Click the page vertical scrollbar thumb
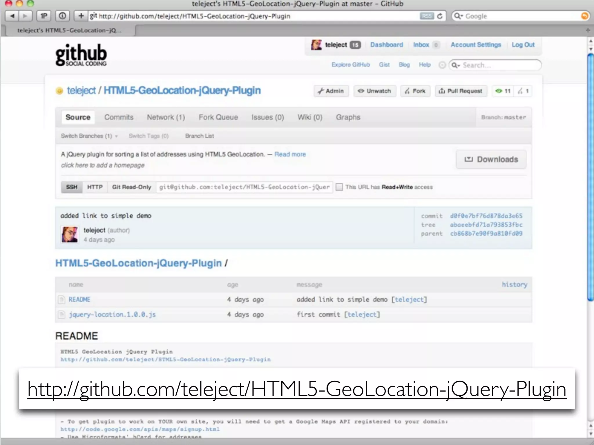Viewport: 594px width, 445px height. tap(591, 177)
